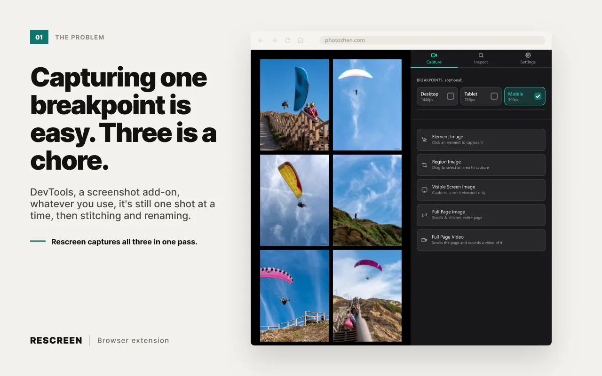Open the Inspect tab
This screenshot has width=602, height=376.
(481, 59)
